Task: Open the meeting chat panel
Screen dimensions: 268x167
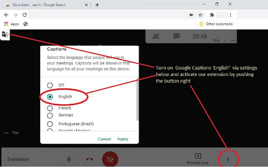Action: 177,36
